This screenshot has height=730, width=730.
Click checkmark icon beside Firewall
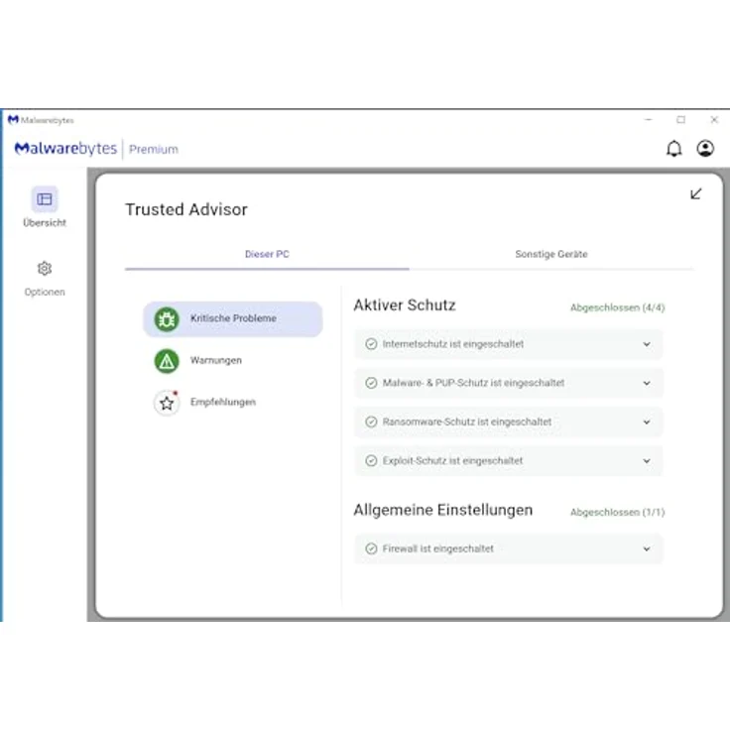pos(371,548)
